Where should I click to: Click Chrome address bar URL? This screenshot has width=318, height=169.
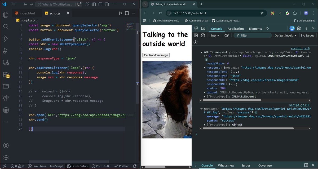pos(189,13)
